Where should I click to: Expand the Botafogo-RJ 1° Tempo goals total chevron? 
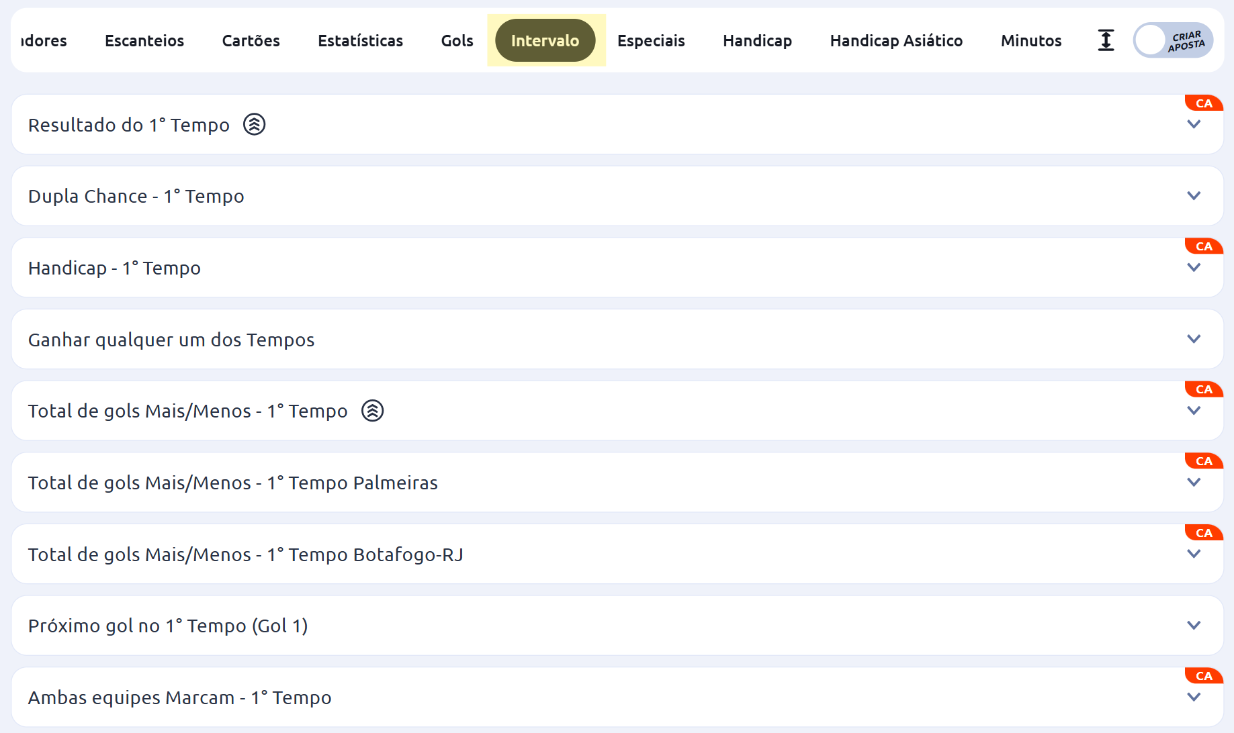tap(1194, 554)
